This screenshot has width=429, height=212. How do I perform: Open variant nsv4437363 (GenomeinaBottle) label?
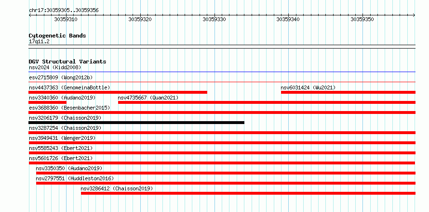tap(69, 87)
